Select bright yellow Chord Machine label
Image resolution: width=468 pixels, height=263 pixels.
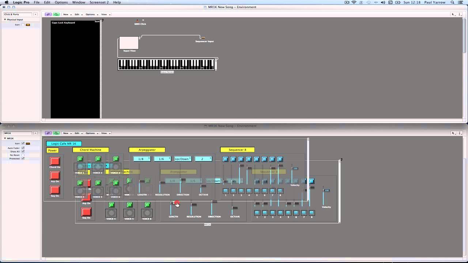[x=90, y=150]
